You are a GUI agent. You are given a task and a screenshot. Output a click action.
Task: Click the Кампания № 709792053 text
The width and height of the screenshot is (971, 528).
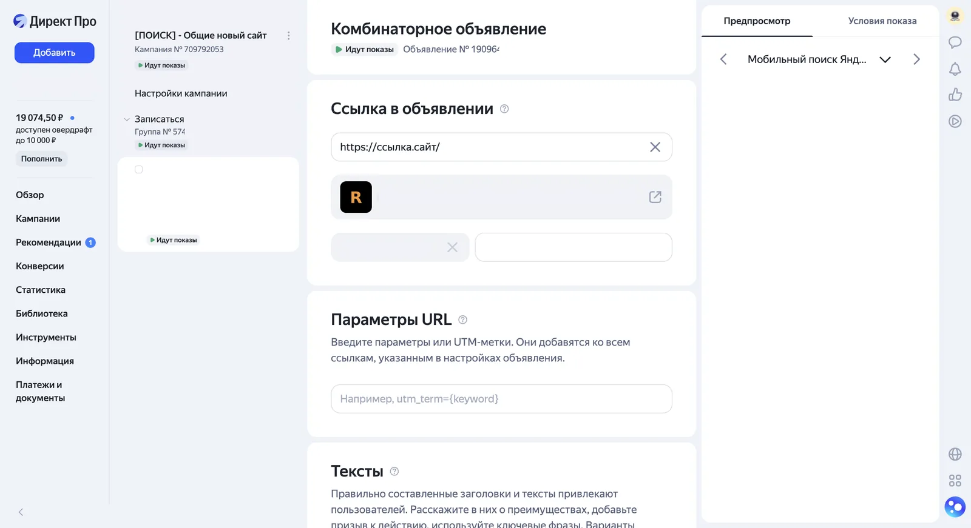coord(179,49)
